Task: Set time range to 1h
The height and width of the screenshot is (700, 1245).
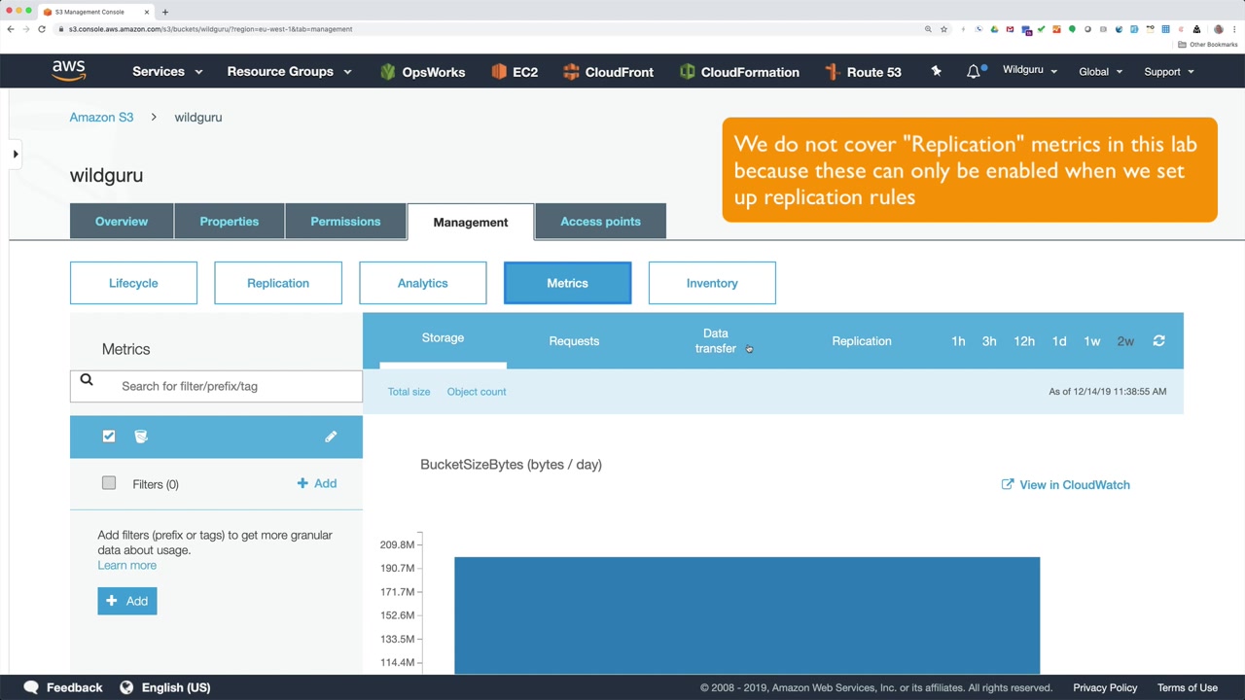Action: (x=958, y=341)
